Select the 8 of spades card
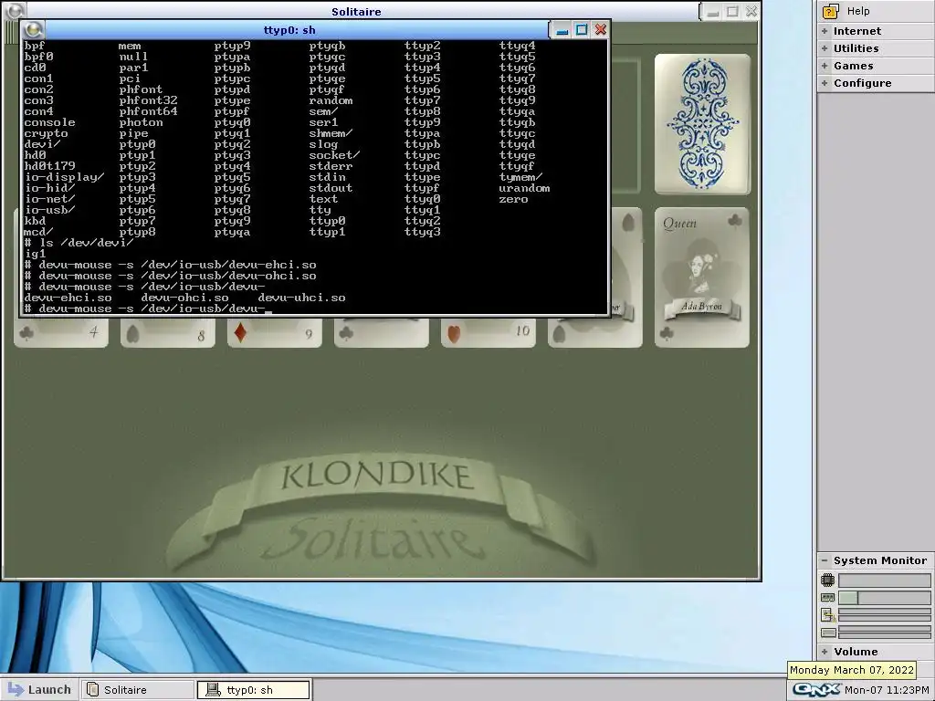 point(168,332)
